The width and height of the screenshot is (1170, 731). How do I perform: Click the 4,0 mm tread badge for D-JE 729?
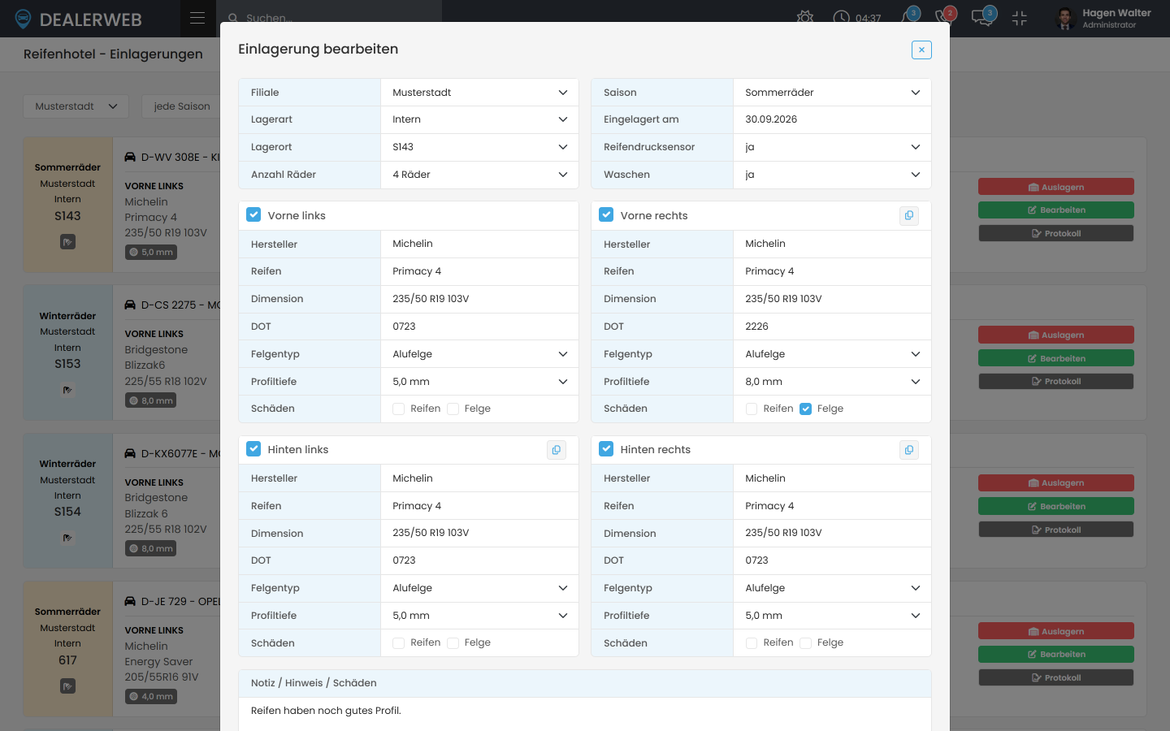coord(152,696)
